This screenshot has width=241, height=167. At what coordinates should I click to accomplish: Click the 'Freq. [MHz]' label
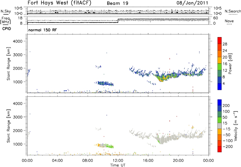pyautogui.click(x=6, y=20)
